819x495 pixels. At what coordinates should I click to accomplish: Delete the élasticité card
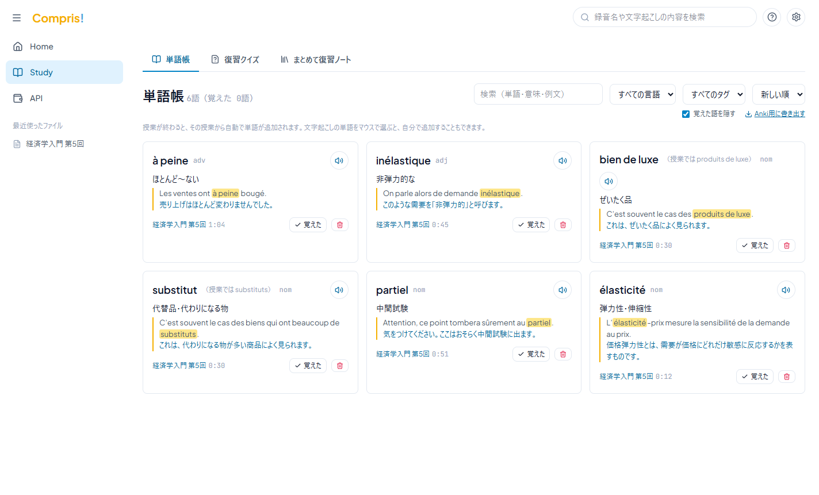point(787,377)
